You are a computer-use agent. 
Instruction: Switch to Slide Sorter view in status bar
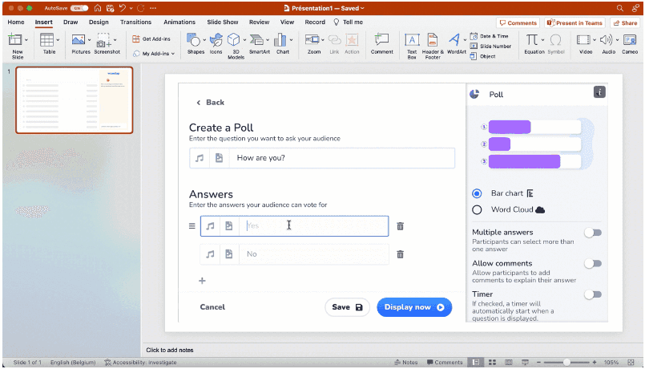492,363
